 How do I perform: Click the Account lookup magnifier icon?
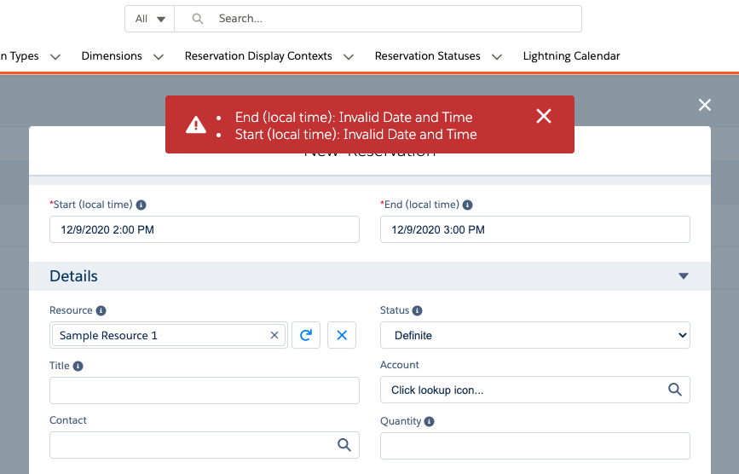click(x=674, y=390)
